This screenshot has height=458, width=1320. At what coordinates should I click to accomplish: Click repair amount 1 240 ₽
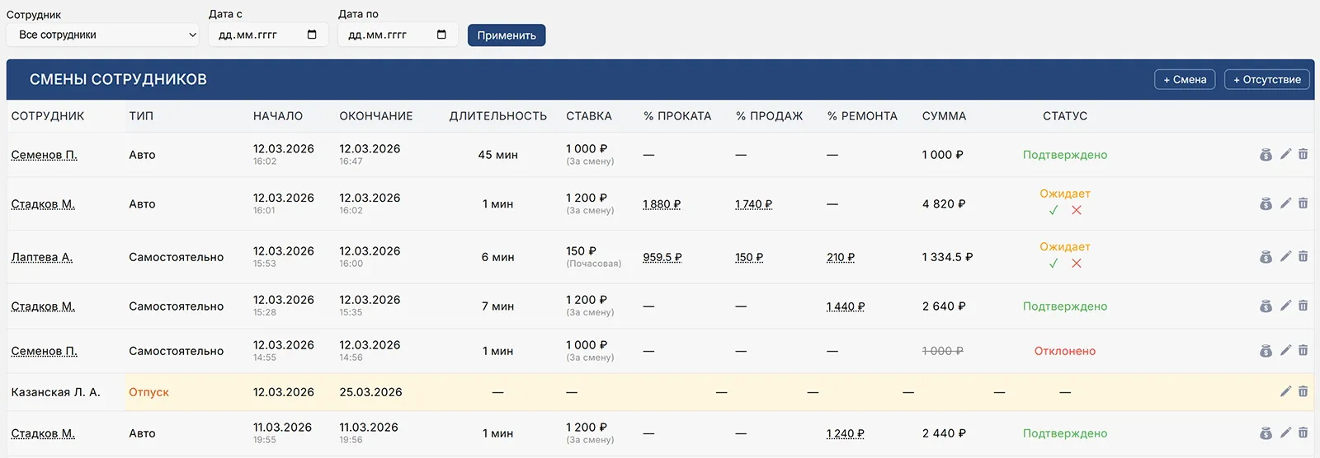(846, 433)
